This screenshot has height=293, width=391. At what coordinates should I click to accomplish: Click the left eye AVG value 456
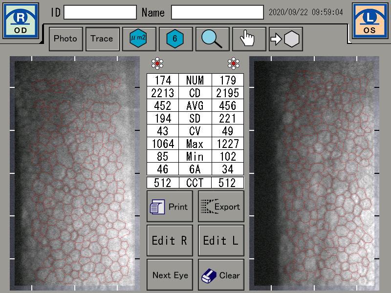[x=228, y=105]
